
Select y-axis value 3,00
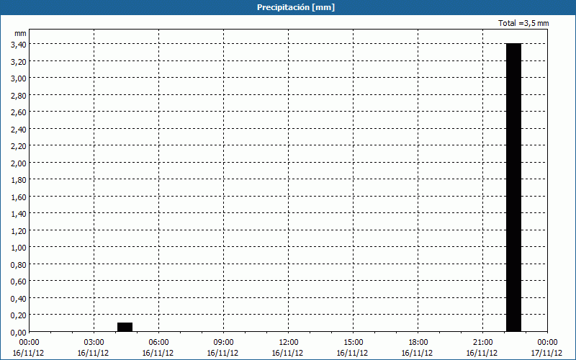pyautogui.click(x=19, y=78)
